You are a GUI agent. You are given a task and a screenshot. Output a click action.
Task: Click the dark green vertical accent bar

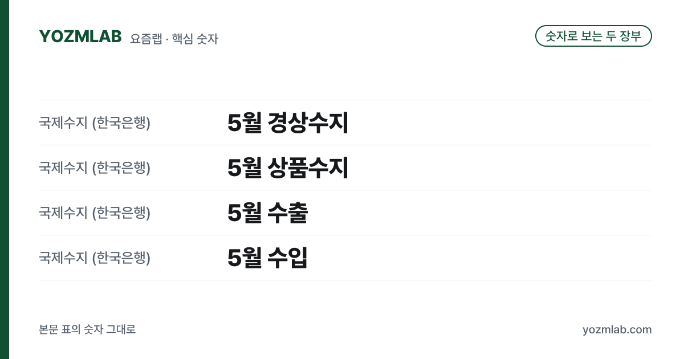coord(5,179)
